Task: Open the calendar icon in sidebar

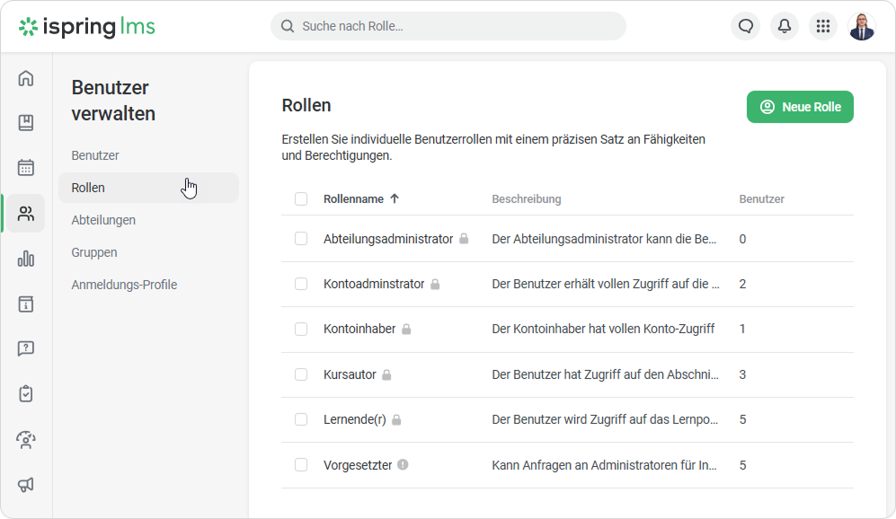Action: (26, 168)
